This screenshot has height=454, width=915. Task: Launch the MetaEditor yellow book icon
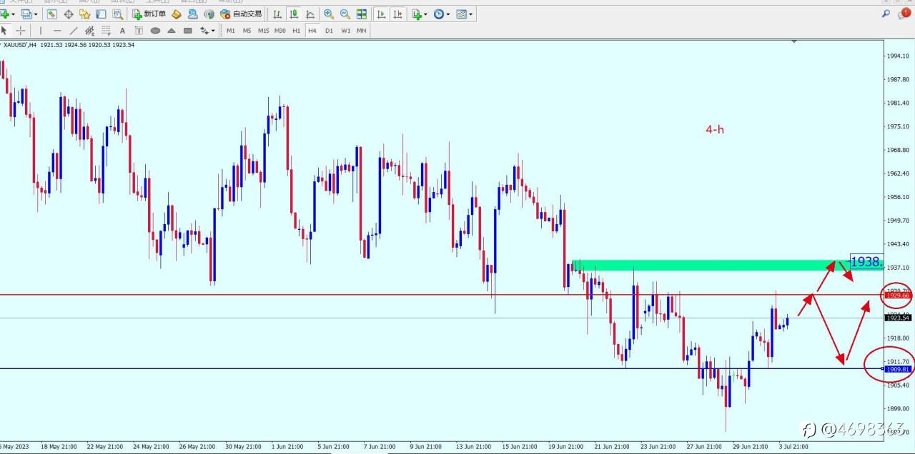(x=176, y=14)
